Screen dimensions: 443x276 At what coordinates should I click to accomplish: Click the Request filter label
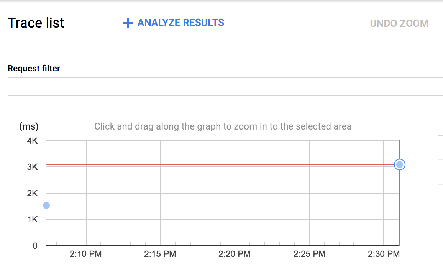[x=34, y=69]
